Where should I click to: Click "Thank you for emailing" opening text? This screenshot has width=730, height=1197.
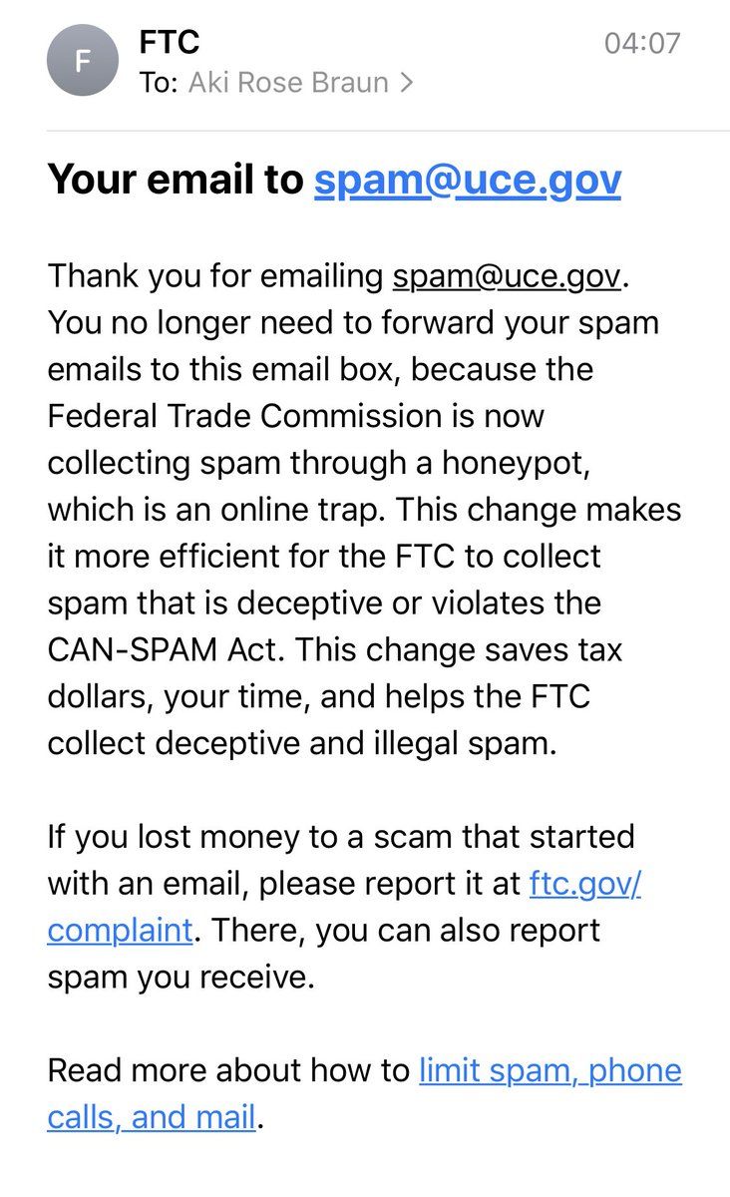[x=215, y=275]
